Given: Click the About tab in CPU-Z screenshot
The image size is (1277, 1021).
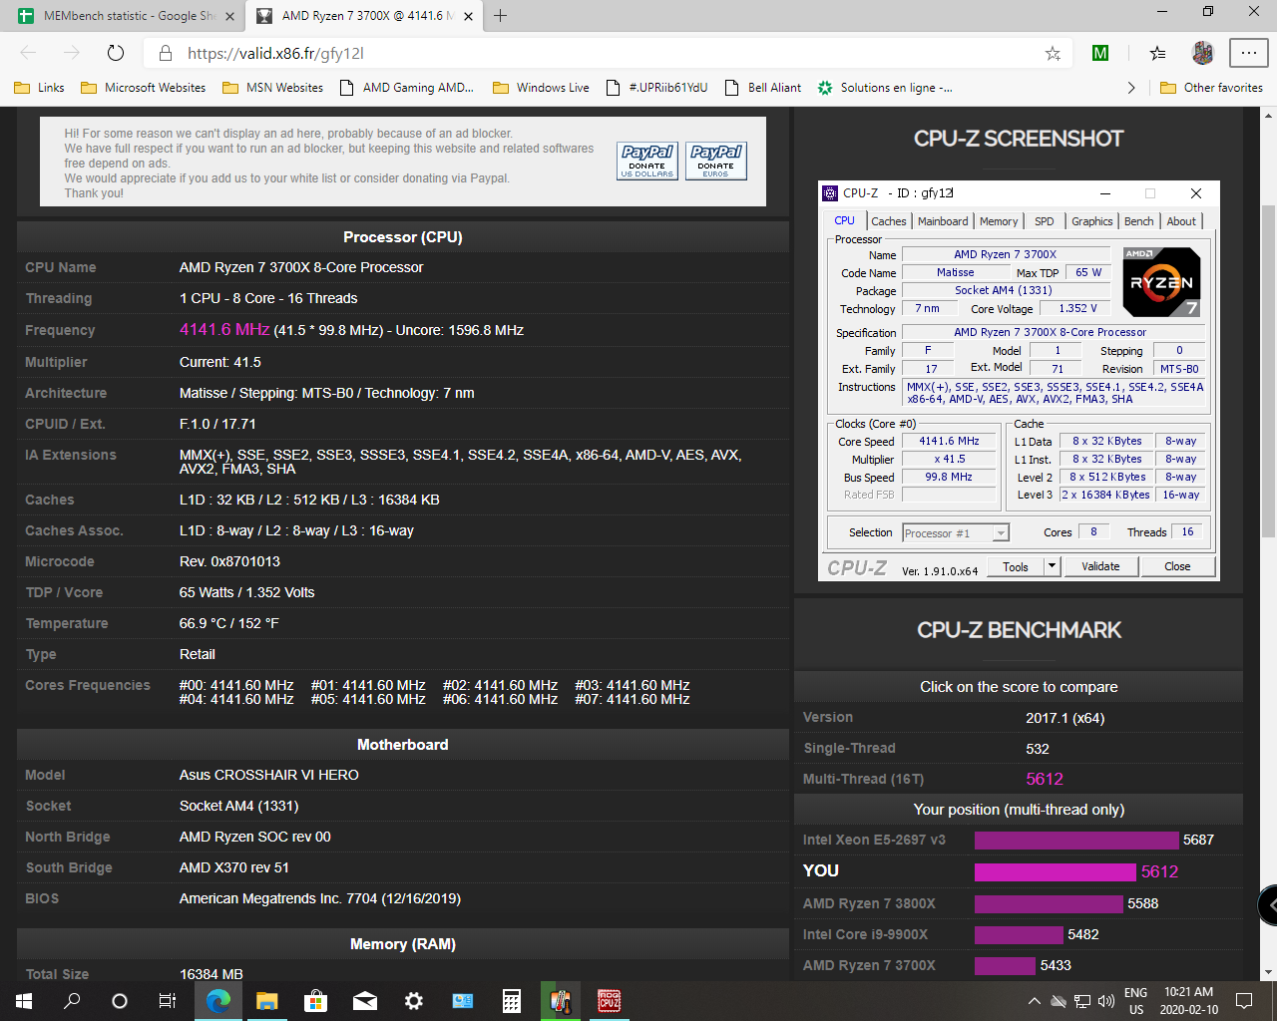Looking at the screenshot, I should coord(1181,221).
